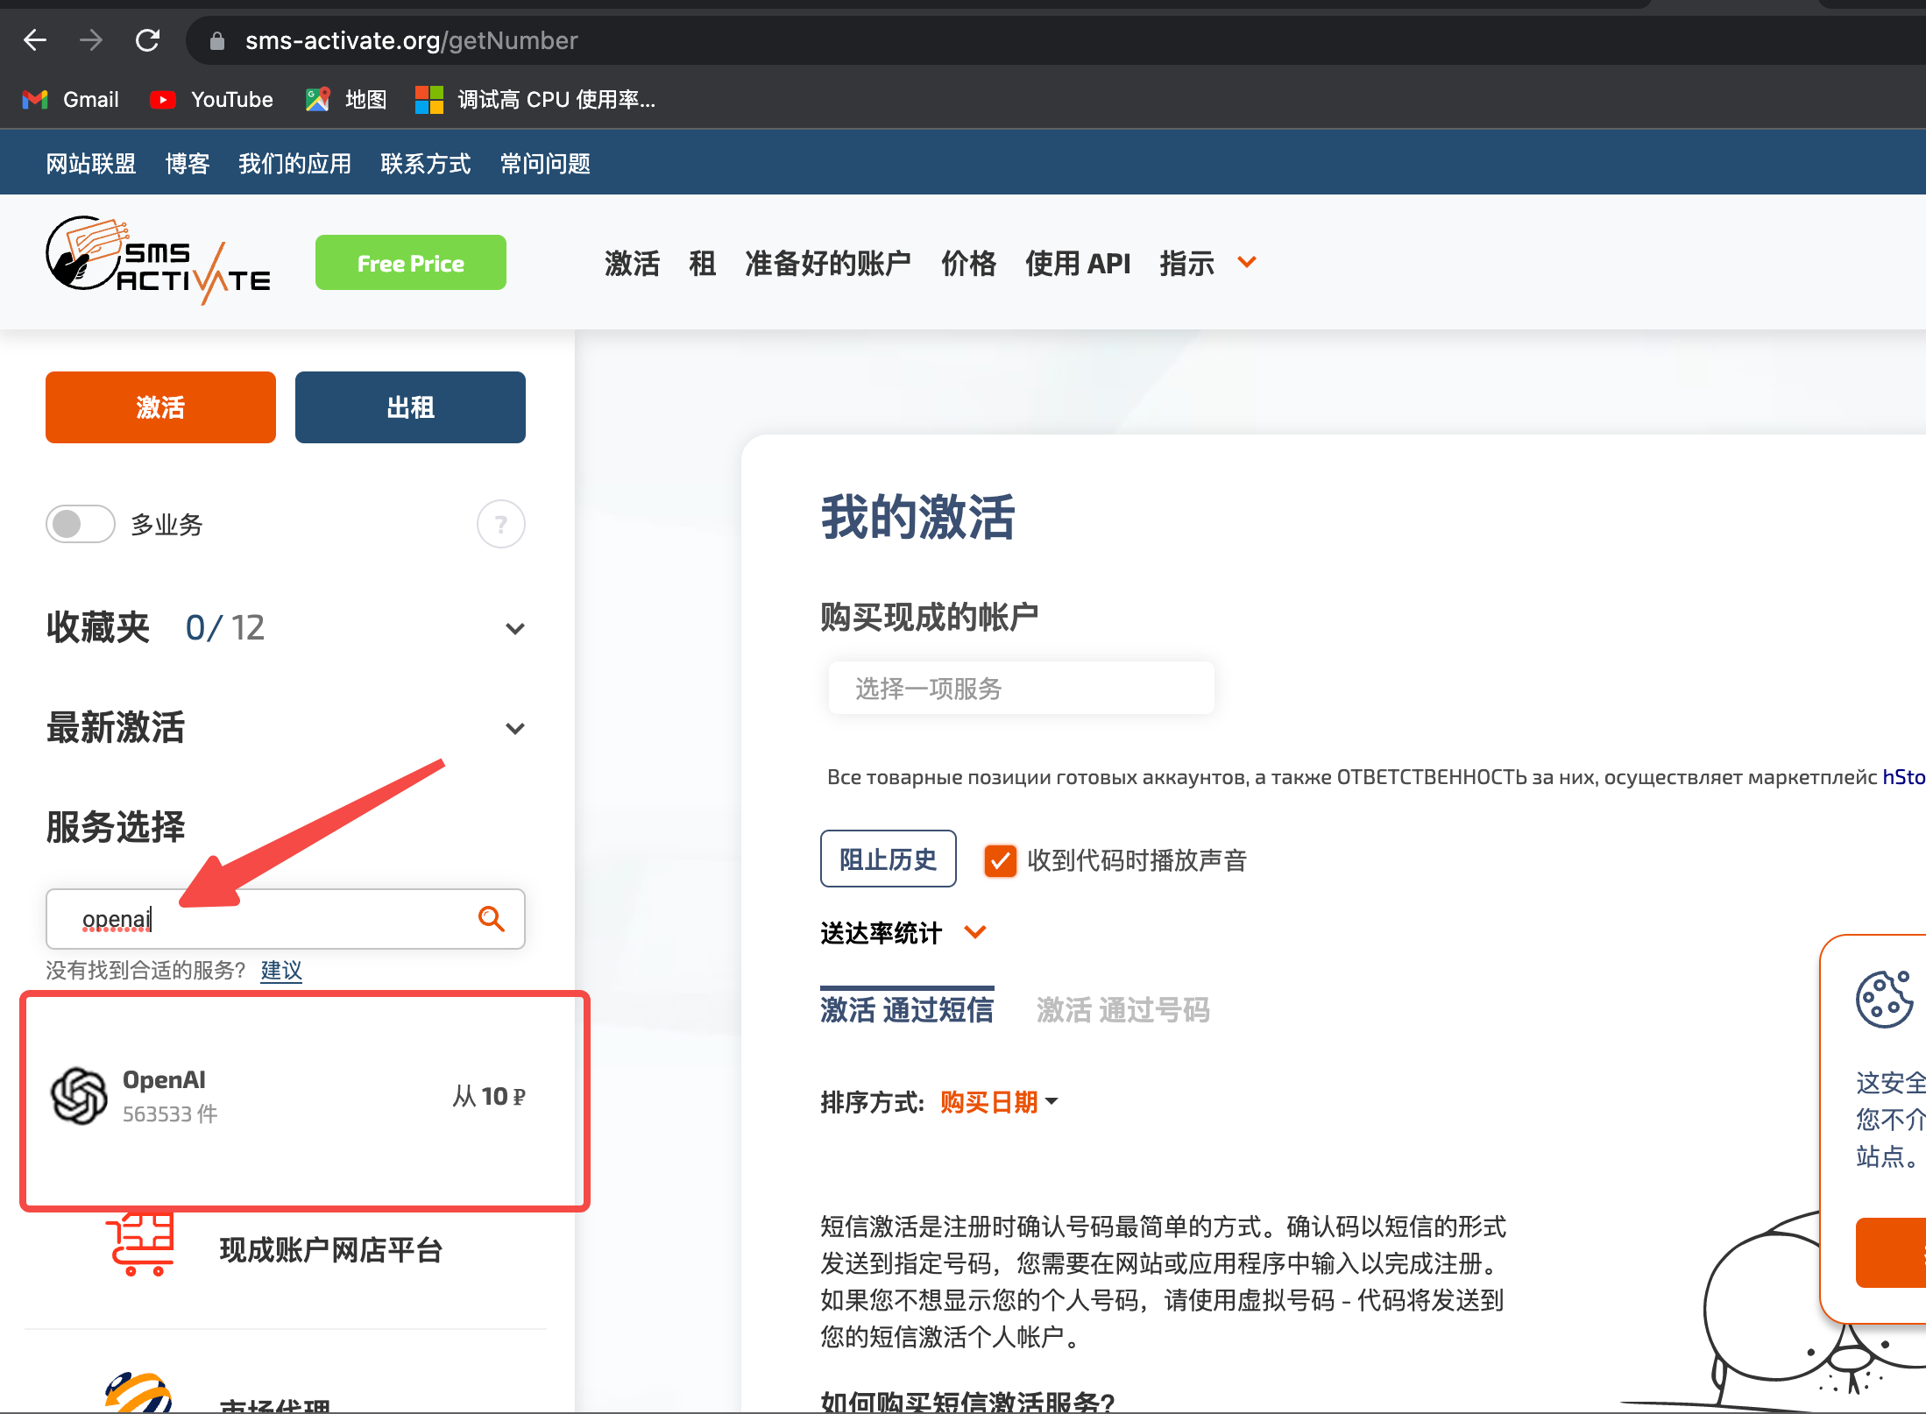Viewport: 1926px width, 1414px height.
Task: Open 指示 in the main navigation
Action: (x=1186, y=263)
